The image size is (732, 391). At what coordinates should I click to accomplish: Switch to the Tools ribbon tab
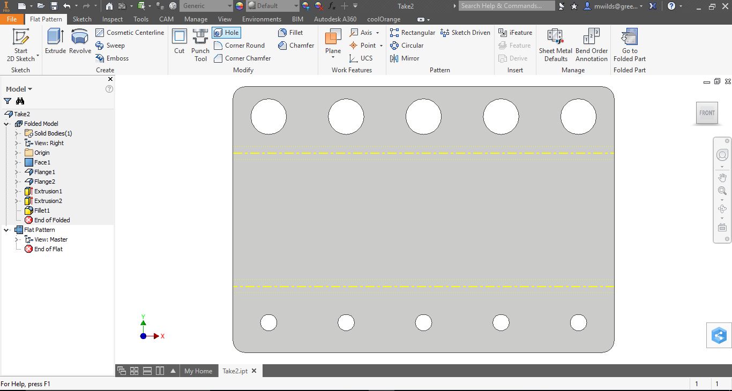[141, 19]
